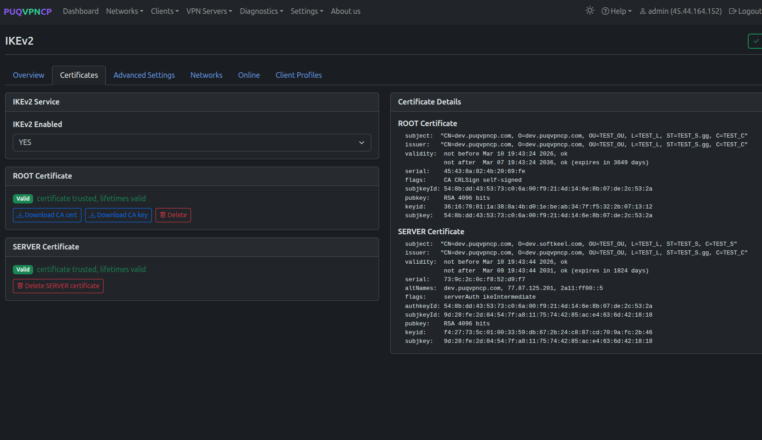This screenshot has width=762, height=440.
Task: Click flags 'serverAuth ikeIntermediate' text
Action: point(490,297)
